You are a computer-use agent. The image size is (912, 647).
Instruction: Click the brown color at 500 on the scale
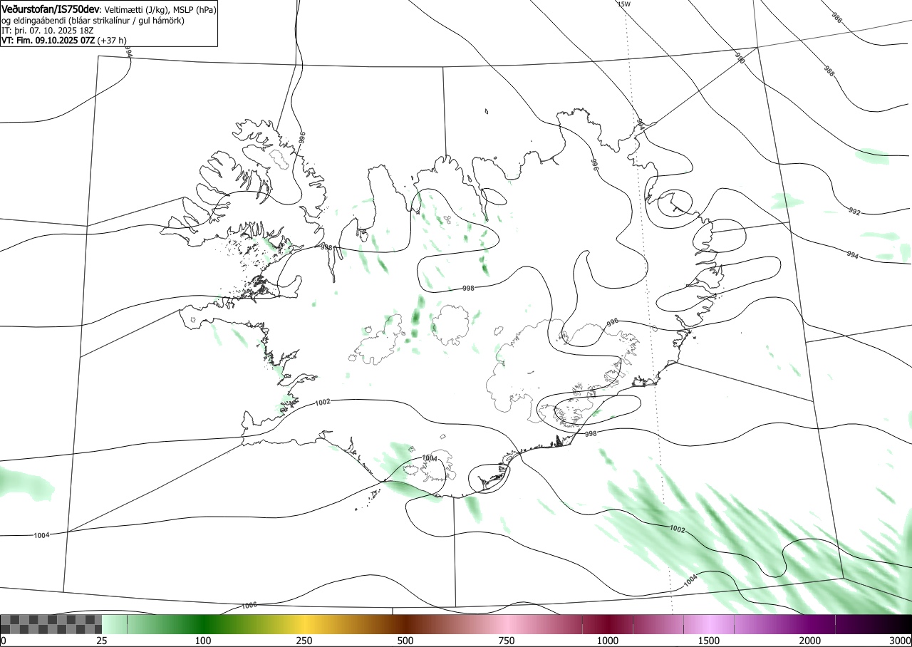405,624
